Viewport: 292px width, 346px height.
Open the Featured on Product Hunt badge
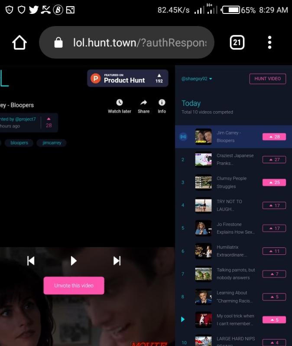[128, 78]
